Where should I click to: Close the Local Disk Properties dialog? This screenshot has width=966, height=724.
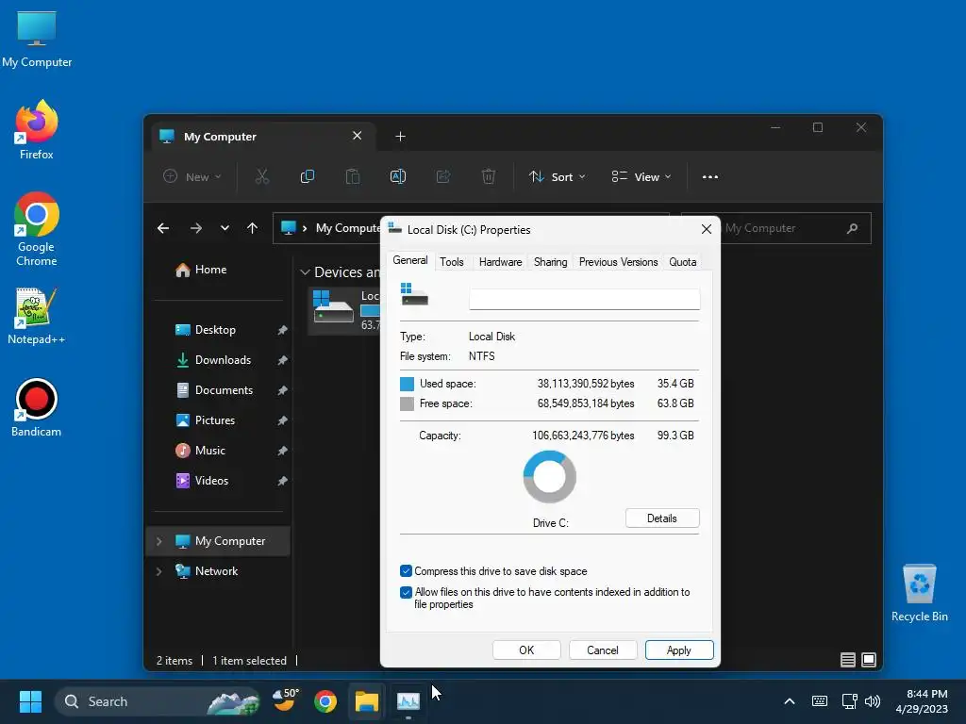(707, 229)
